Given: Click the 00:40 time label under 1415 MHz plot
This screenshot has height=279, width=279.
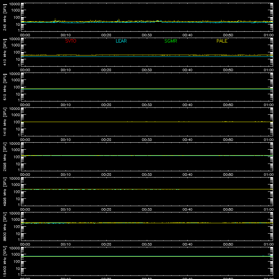Looking at the screenshot, I should pos(187,140).
